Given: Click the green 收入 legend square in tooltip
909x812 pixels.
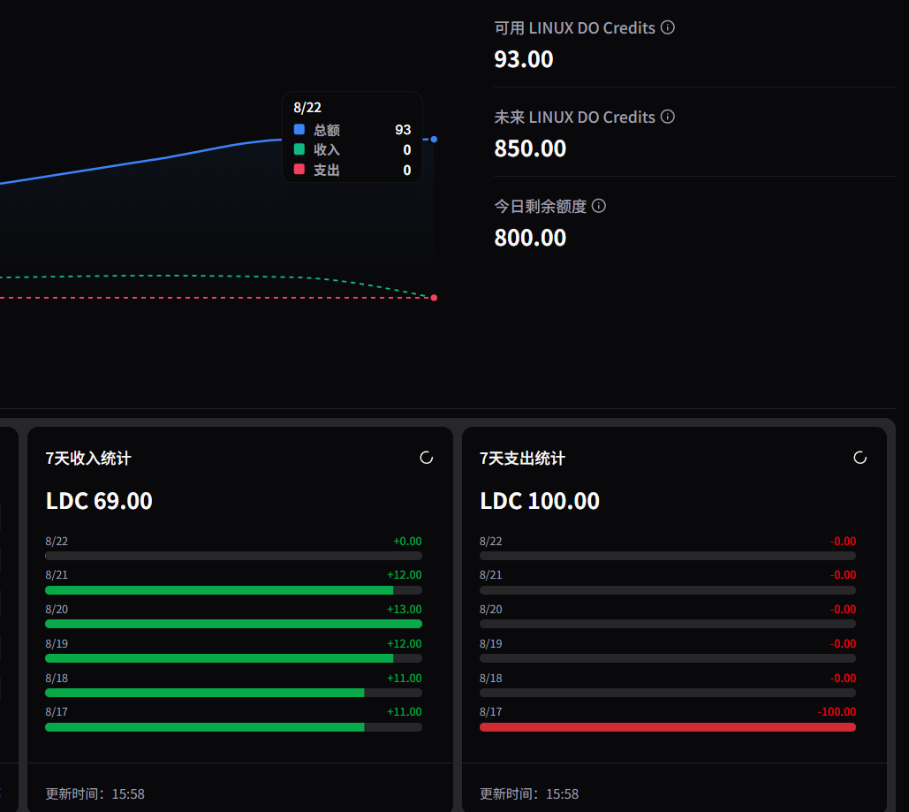Looking at the screenshot, I should (x=299, y=149).
